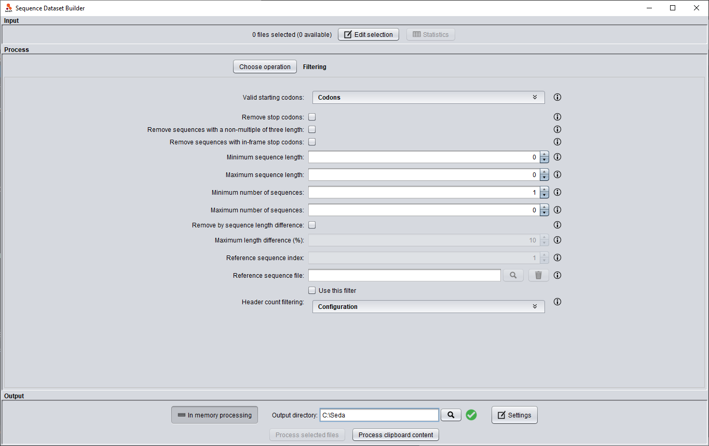Increase Maximum sequence length value

coord(544,172)
